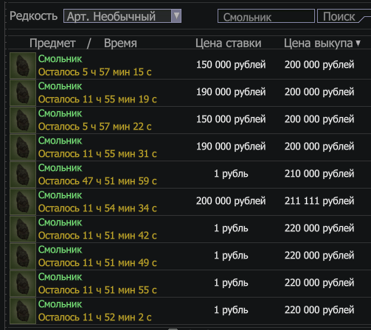Click artifact icon of lot ending 11 ч 55 мин 19 с
Viewport: 371px width, 330px height.
(x=23, y=93)
